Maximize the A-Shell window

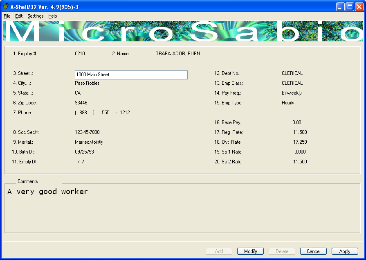point(350,6)
